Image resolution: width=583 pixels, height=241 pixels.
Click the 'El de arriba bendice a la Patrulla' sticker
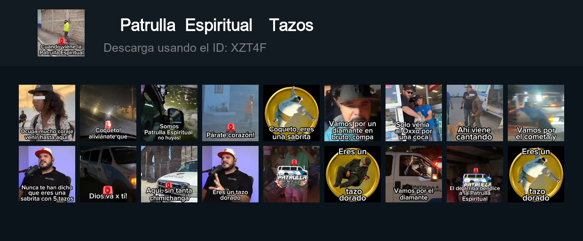tap(475, 174)
